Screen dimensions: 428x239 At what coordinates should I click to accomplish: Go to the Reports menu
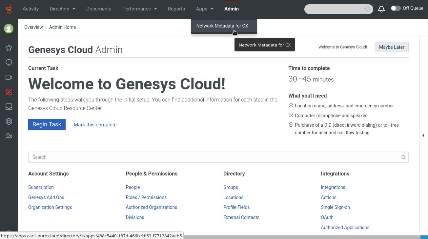(176, 9)
